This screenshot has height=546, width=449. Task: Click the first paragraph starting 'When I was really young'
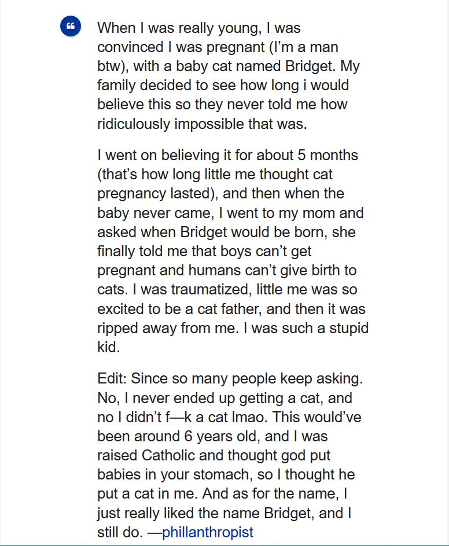click(x=229, y=76)
